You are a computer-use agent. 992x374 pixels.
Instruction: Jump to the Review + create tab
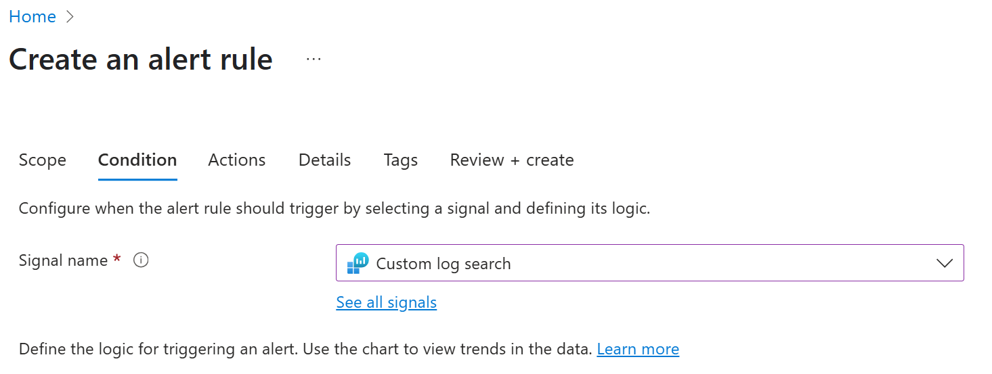[x=512, y=160]
